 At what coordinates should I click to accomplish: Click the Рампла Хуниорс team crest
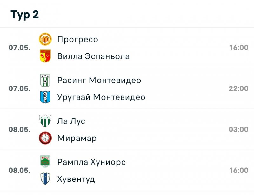coord(45,162)
